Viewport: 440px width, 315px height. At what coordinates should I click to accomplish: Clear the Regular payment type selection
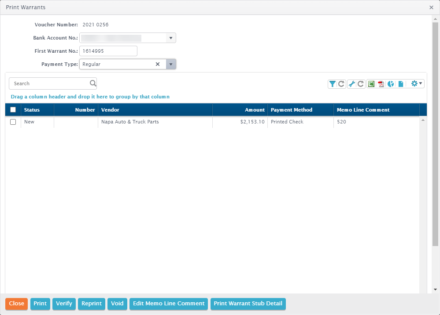pyautogui.click(x=158, y=64)
